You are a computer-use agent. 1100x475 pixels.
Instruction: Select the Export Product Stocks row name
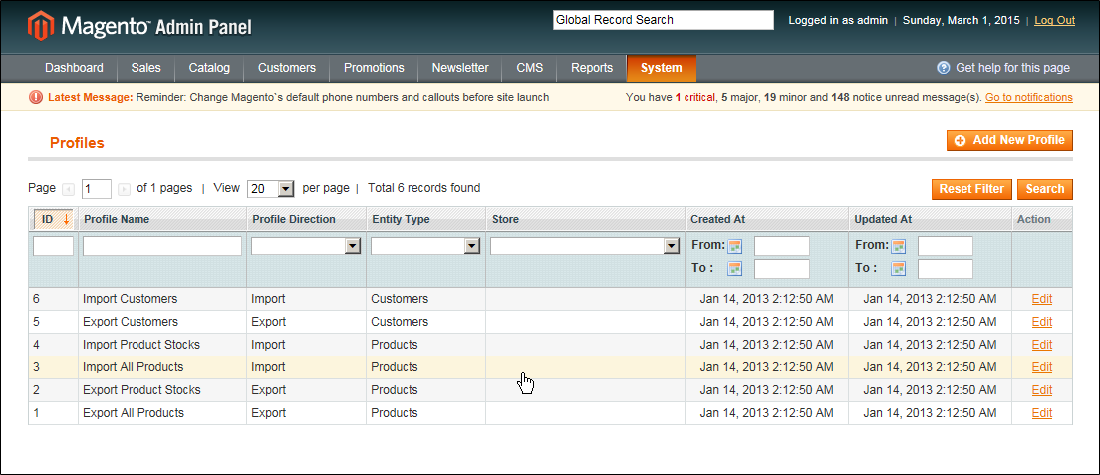click(141, 390)
